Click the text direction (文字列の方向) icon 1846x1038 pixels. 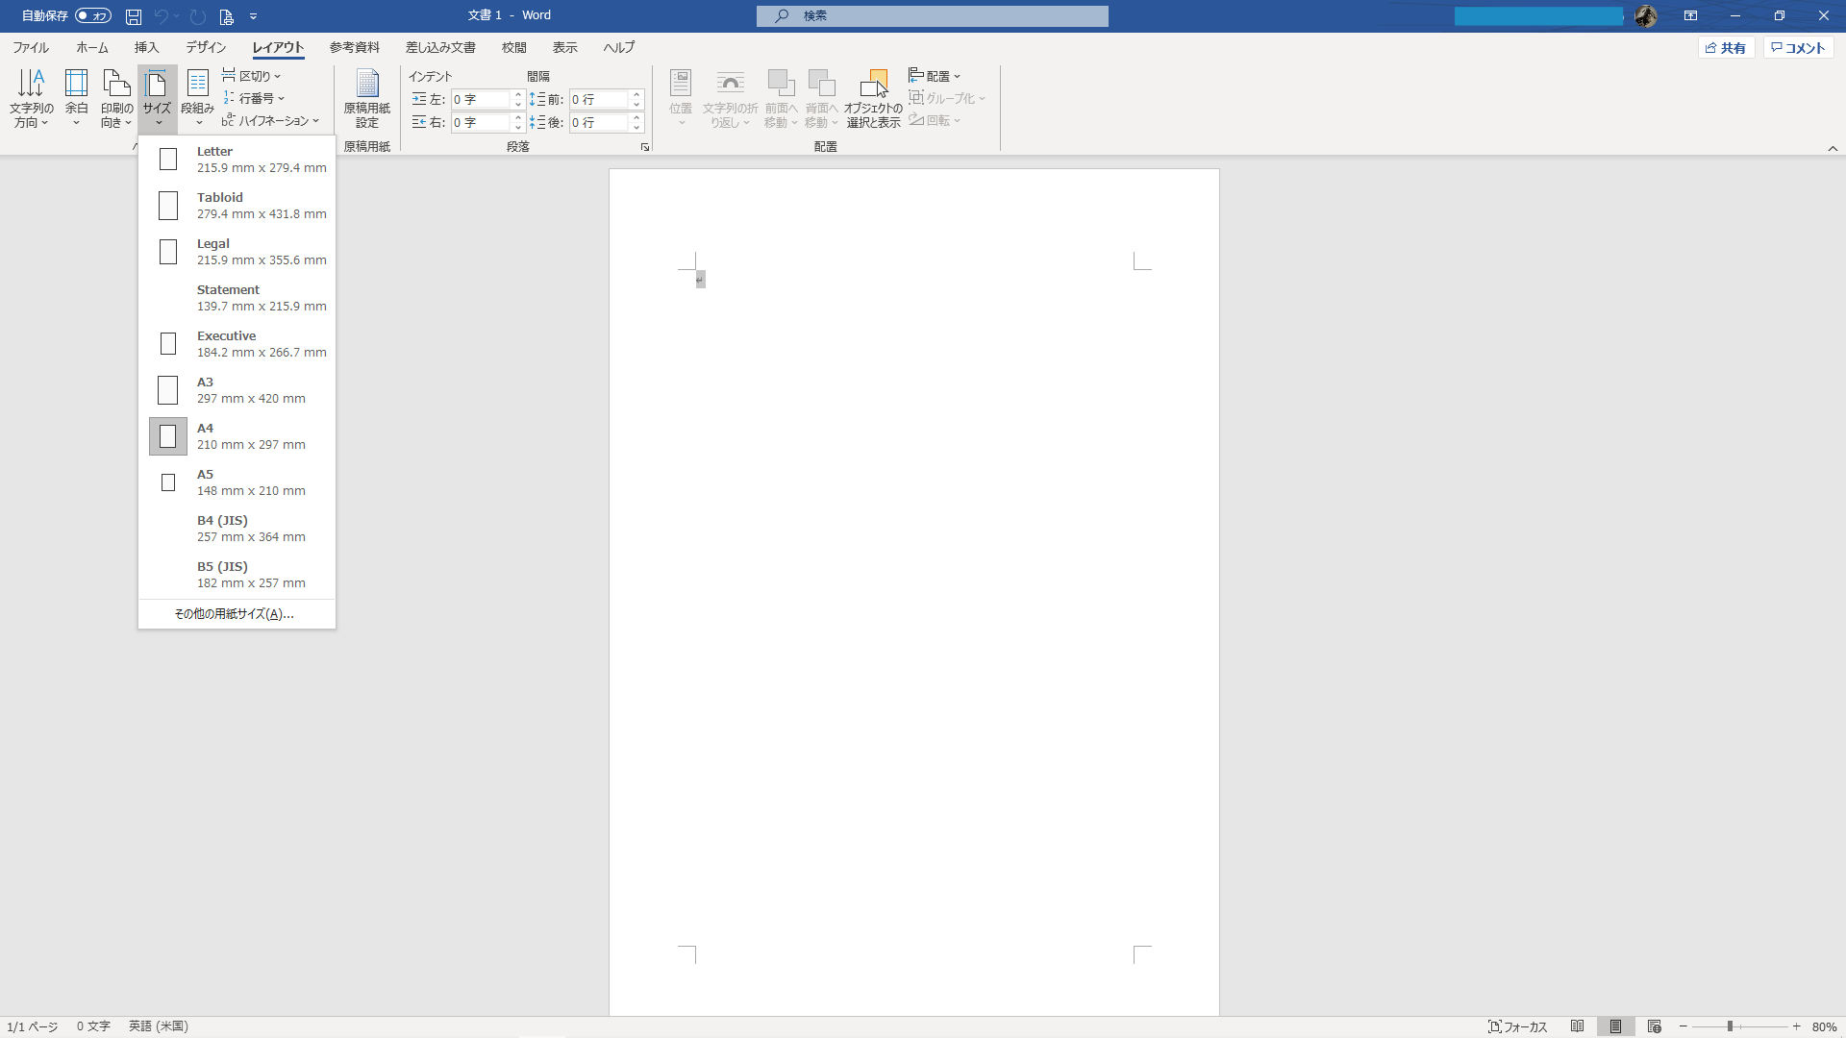(x=31, y=96)
